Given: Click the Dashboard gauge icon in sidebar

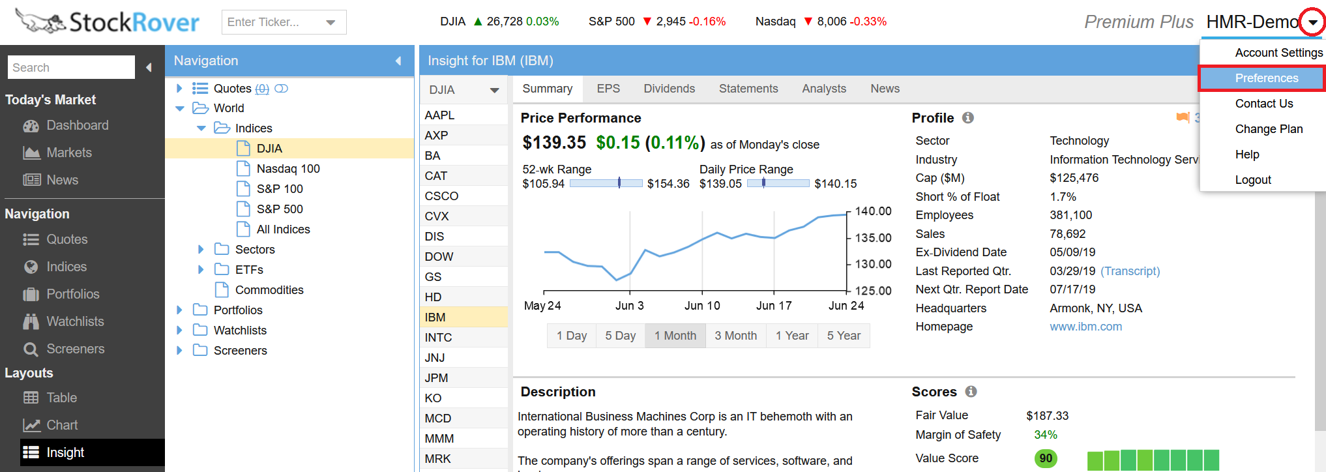Looking at the screenshot, I should click(x=31, y=126).
